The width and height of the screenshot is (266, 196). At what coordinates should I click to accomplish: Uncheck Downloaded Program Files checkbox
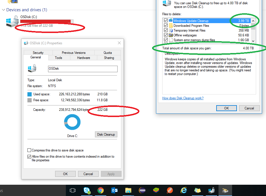(166, 25)
